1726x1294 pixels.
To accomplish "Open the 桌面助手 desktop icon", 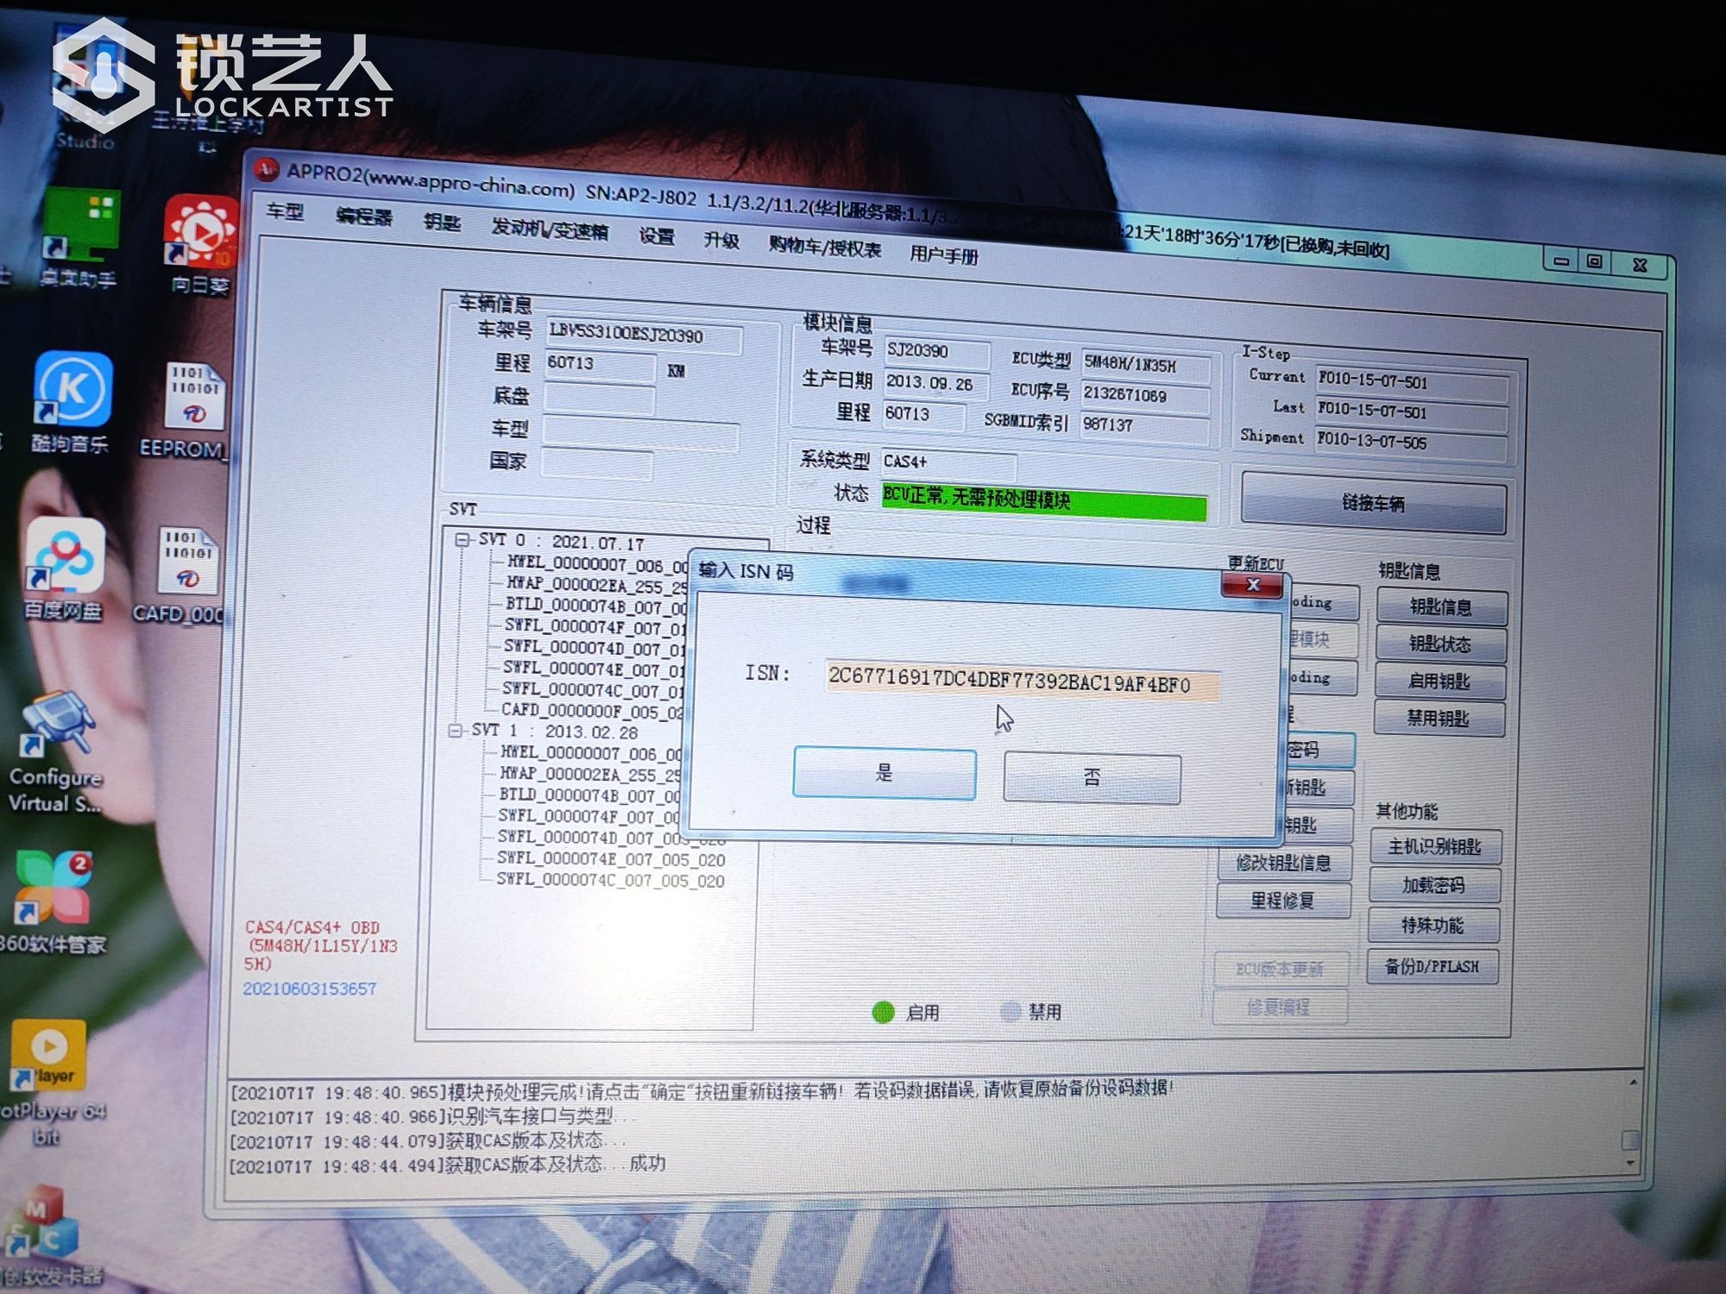I will pos(79,240).
